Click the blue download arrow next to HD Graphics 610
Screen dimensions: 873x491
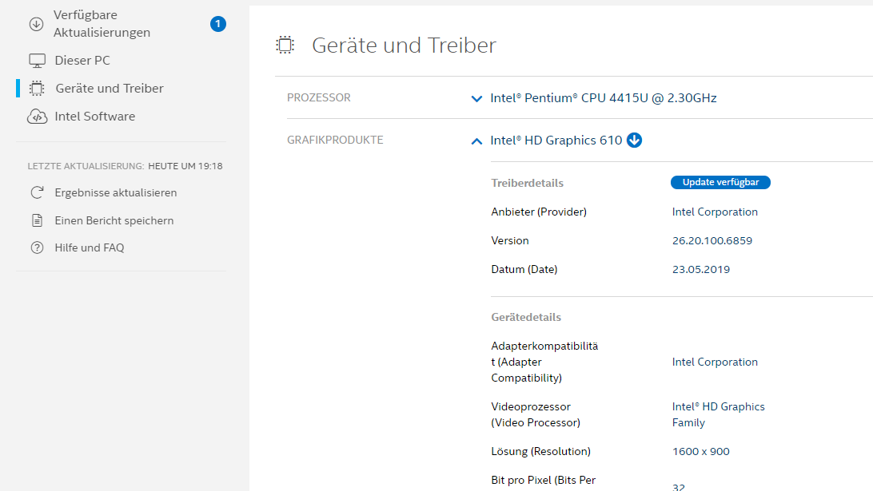pyautogui.click(x=634, y=141)
